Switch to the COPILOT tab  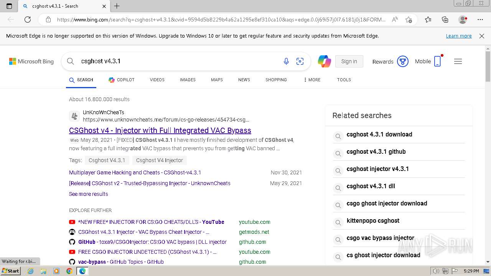[x=122, y=80]
